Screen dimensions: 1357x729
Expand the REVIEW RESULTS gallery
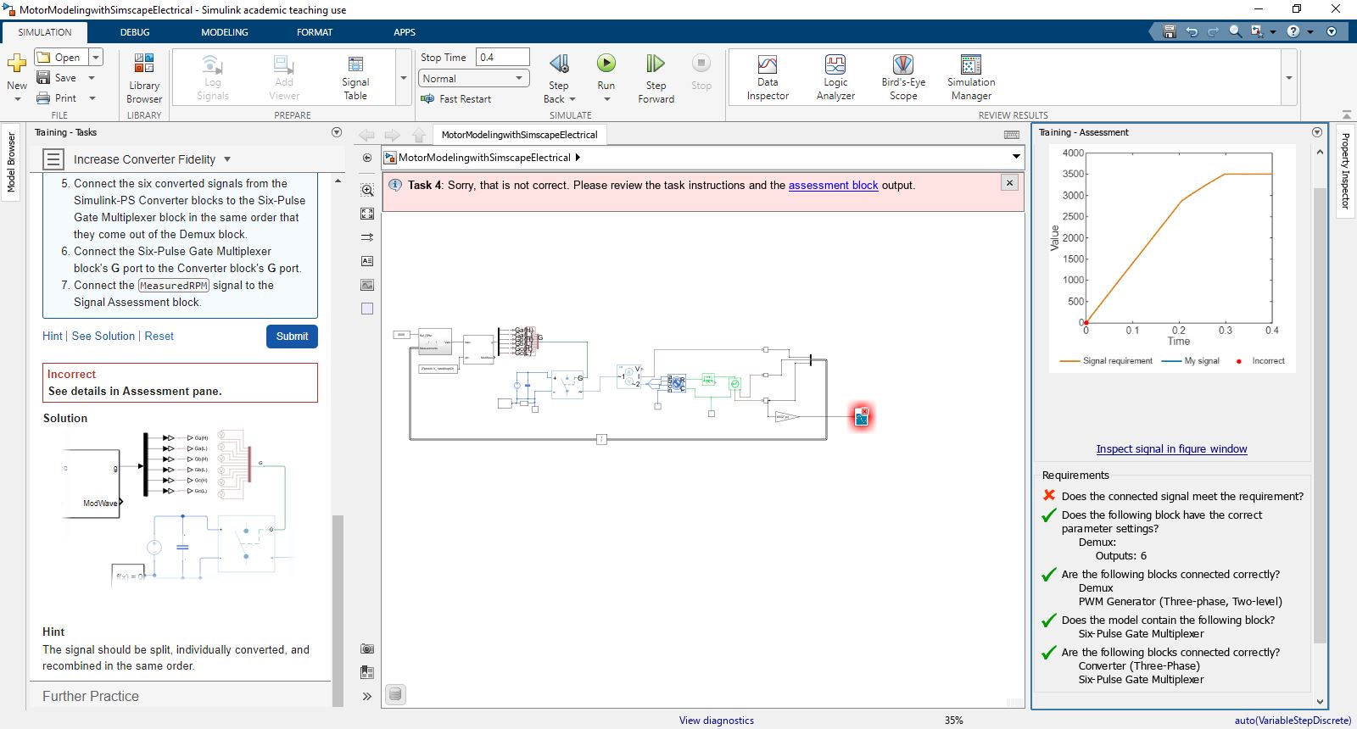(x=1289, y=78)
